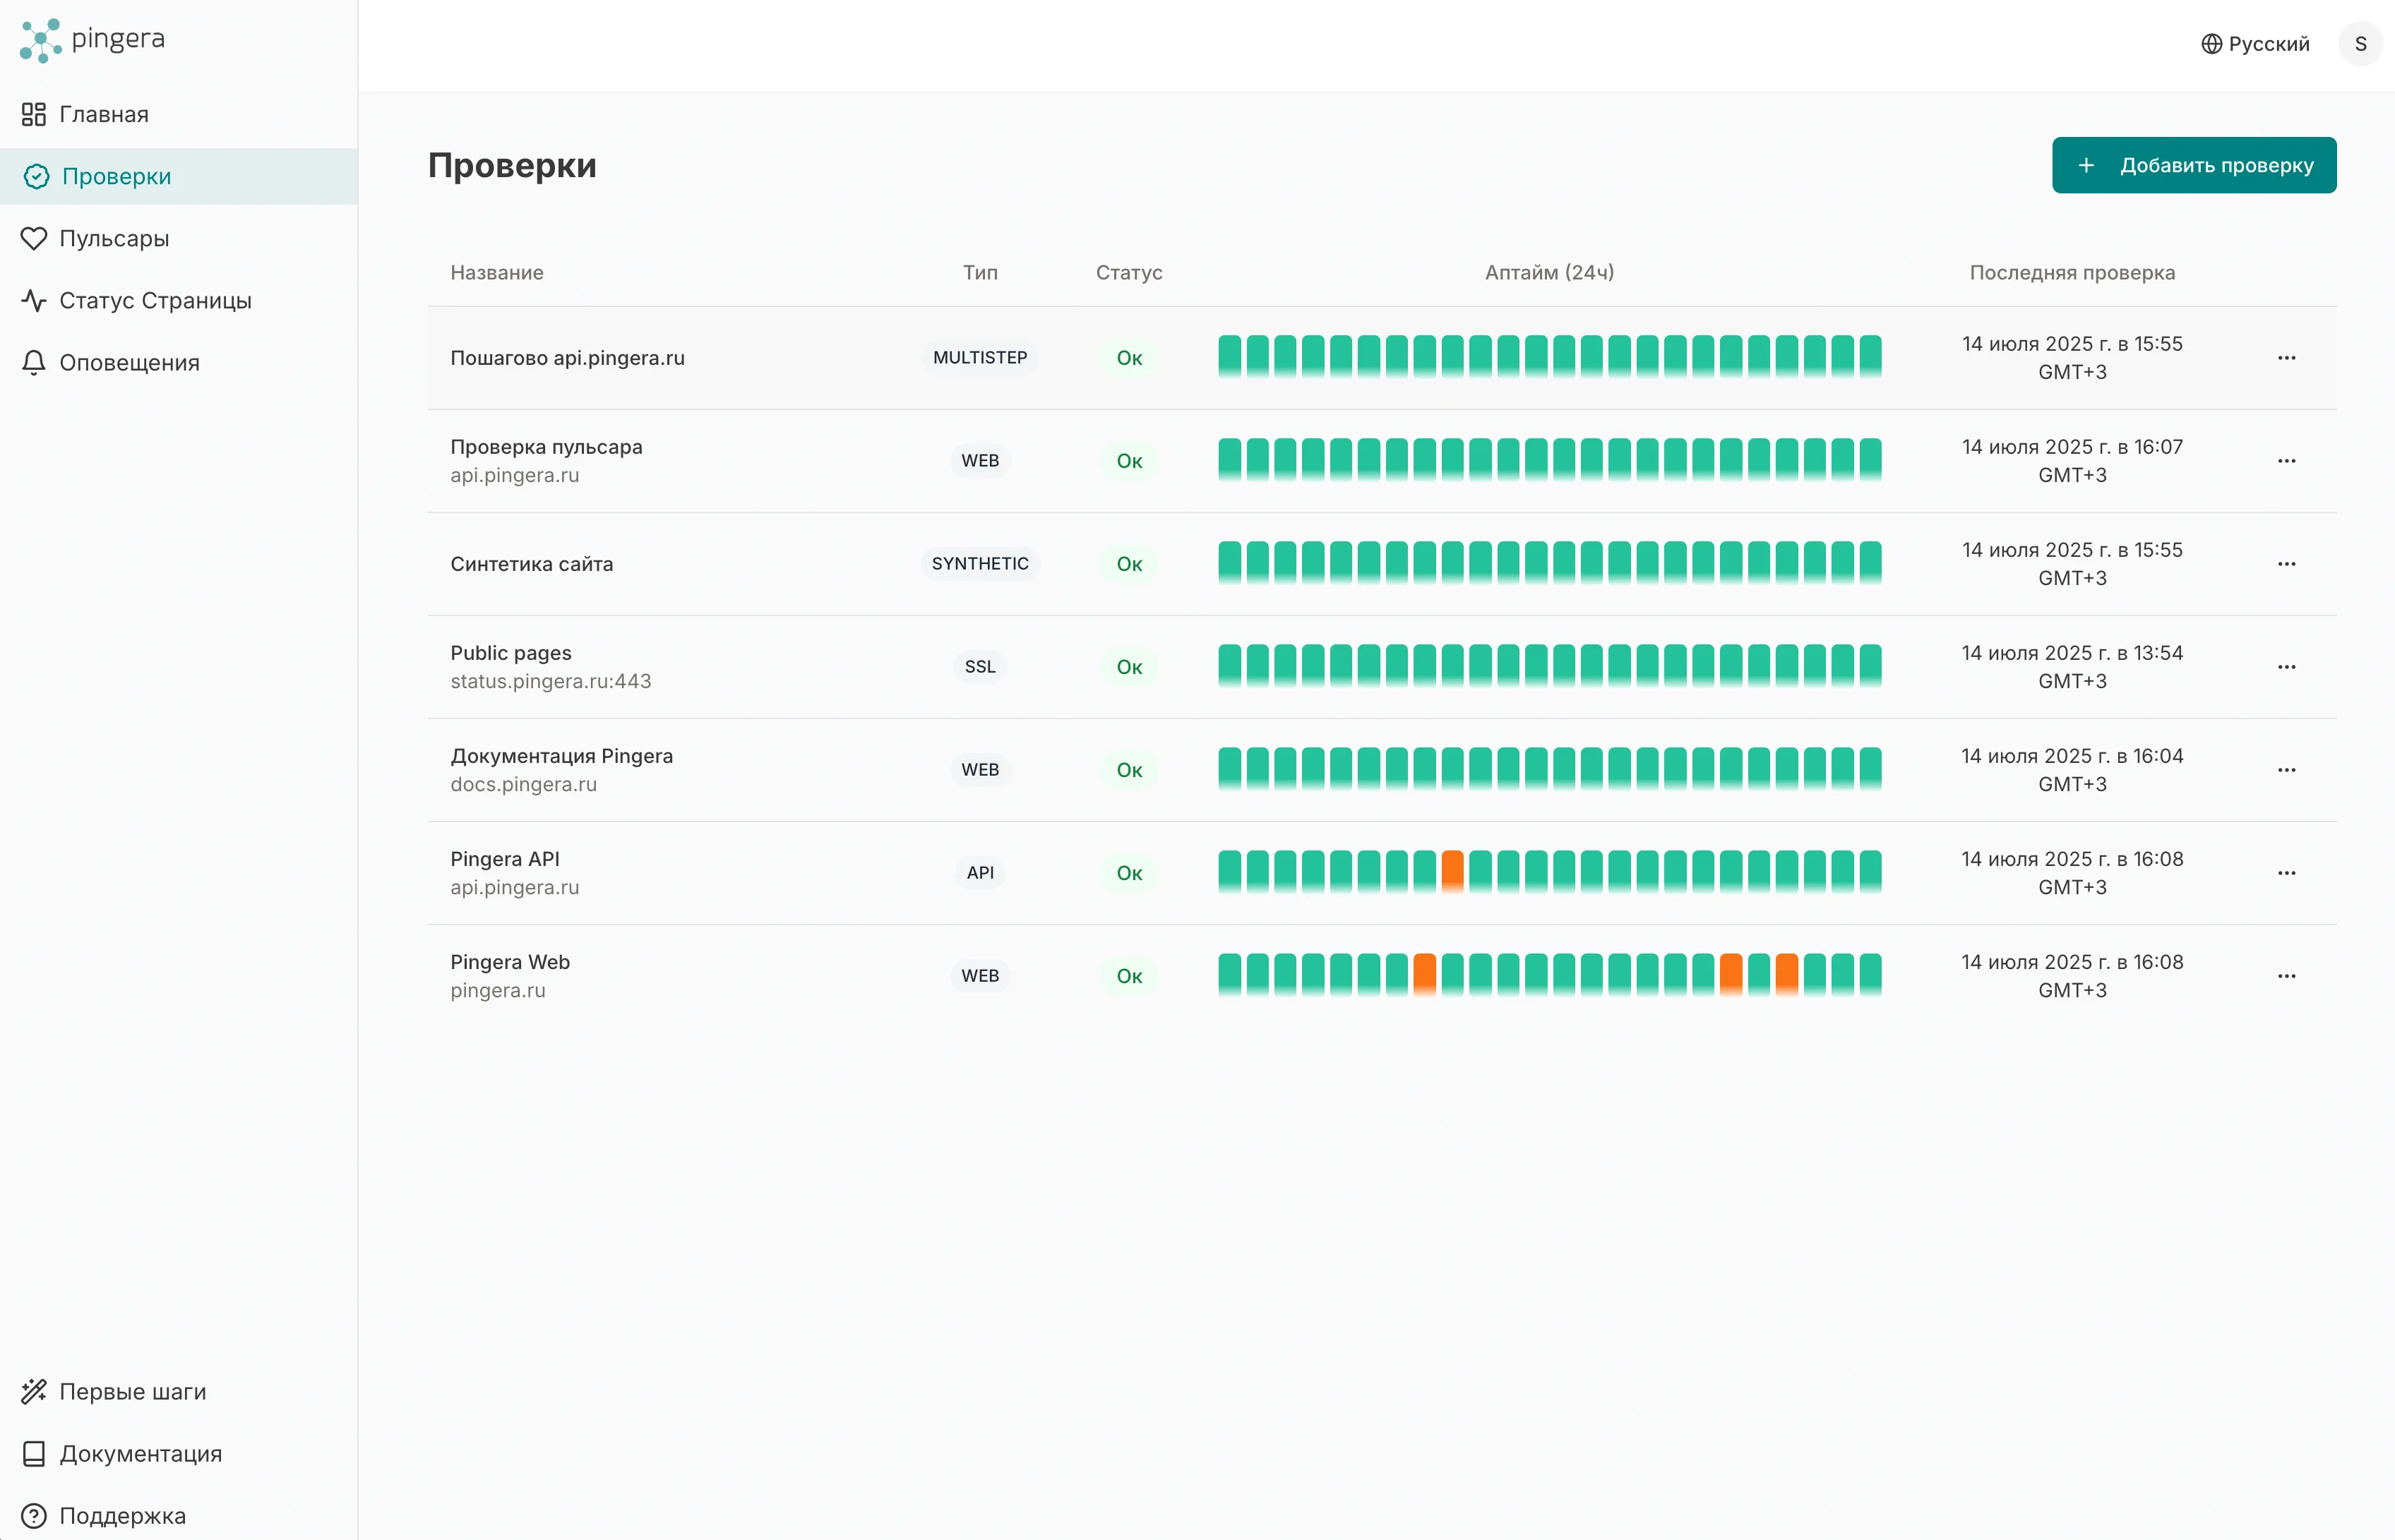Open the Public pages check entry
The width and height of the screenshot is (2395, 1540).
click(511, 653)
